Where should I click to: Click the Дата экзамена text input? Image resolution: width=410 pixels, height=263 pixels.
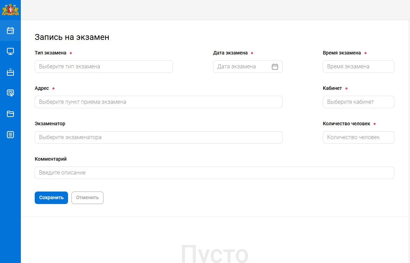pyautogui.click(x=241, y=67)
